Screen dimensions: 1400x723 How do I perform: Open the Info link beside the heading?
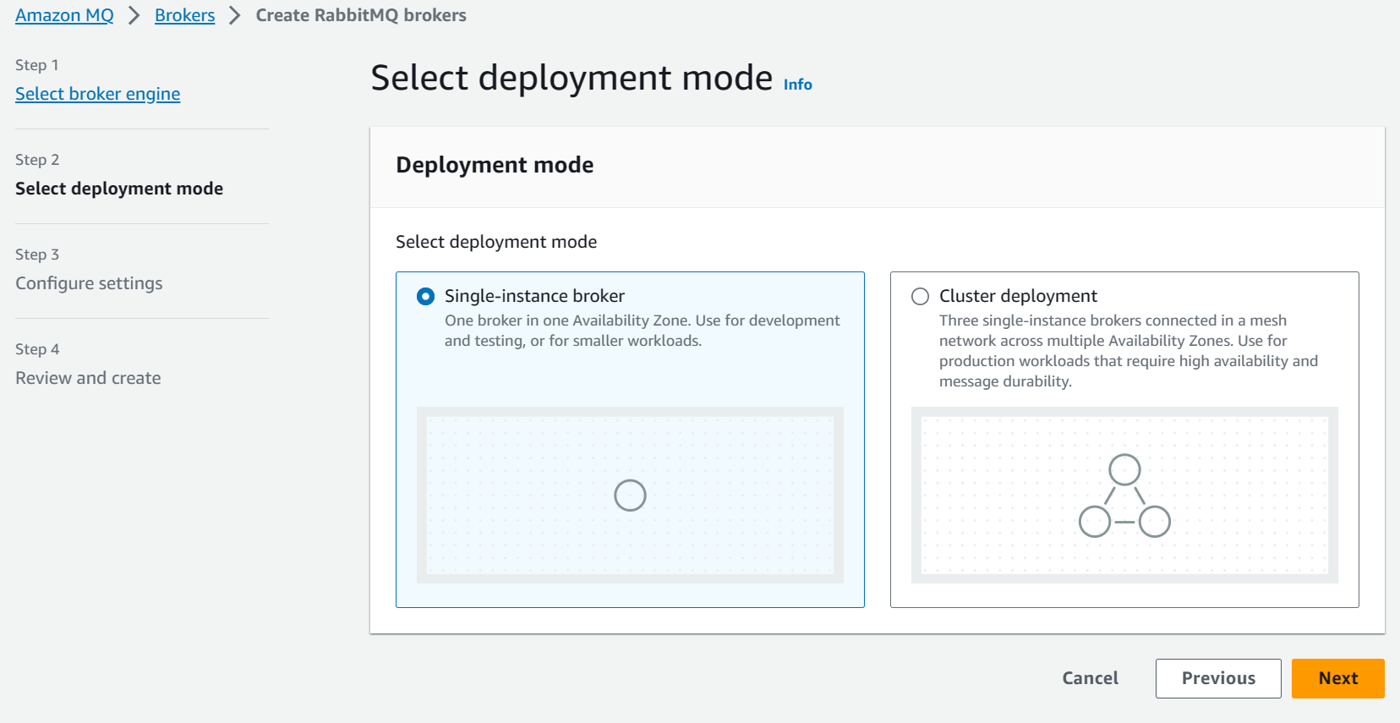click(797, 85)
